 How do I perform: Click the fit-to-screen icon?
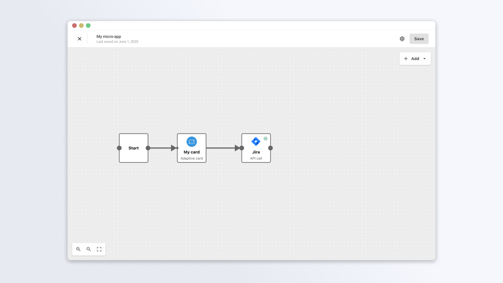pyautogui.click(x=99, y=249)
